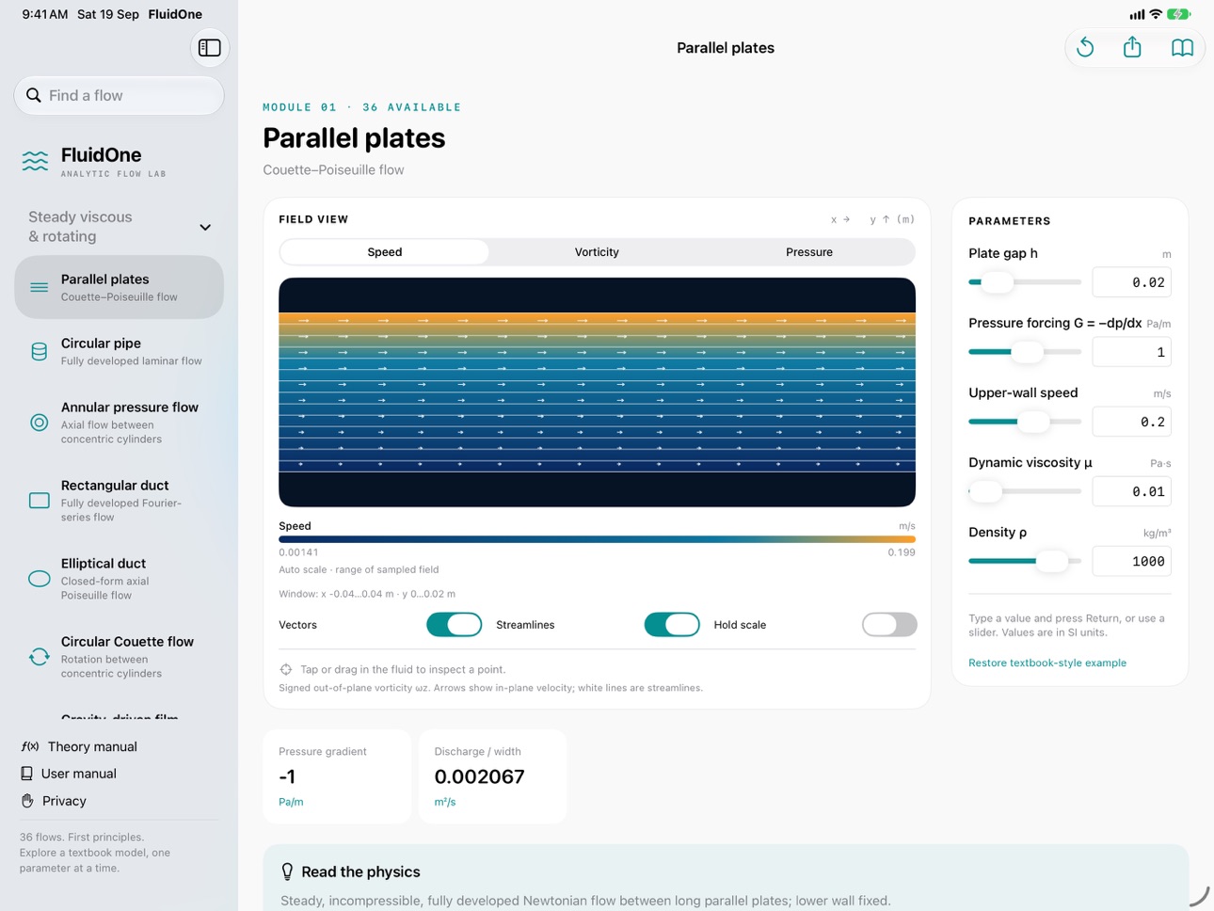Click the scale minimum value 0.00141
Image resolution: width=1214 pixels, height=911 pixels.
(x=298, y=552)
